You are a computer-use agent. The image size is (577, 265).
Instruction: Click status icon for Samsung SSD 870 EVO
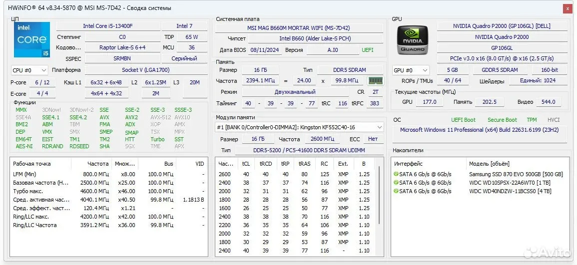click(396, 174)
